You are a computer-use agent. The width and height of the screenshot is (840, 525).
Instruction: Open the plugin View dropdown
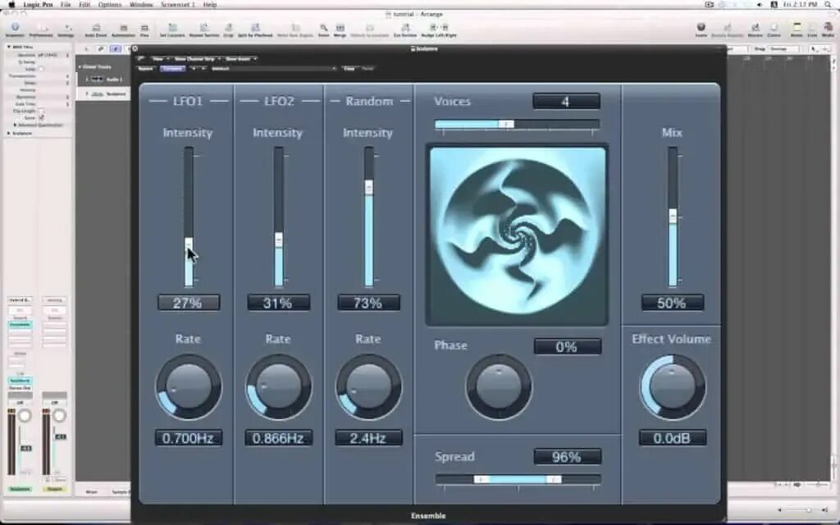click(160, 59)
